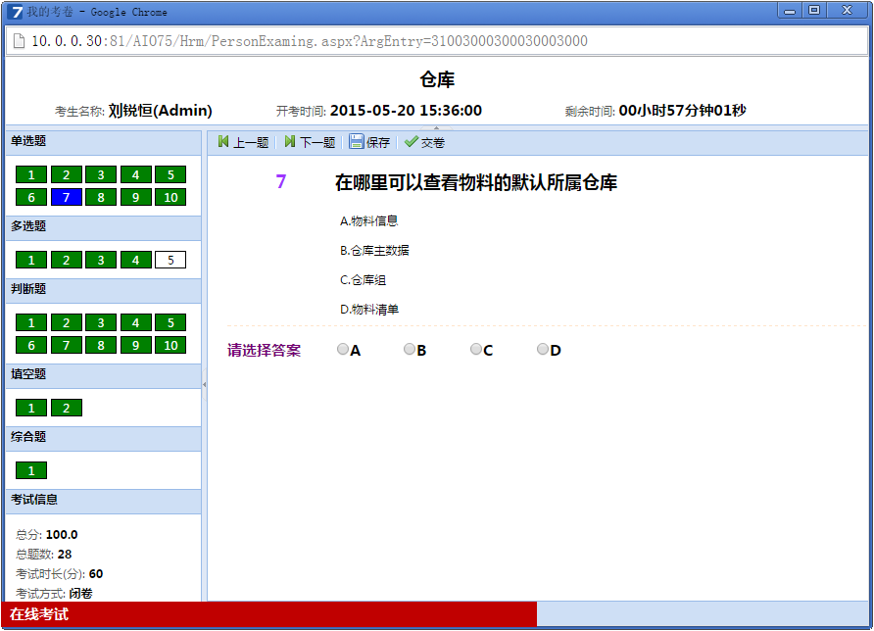
Task: Collapse the 单选题 section header
Action: click(103, 142)
